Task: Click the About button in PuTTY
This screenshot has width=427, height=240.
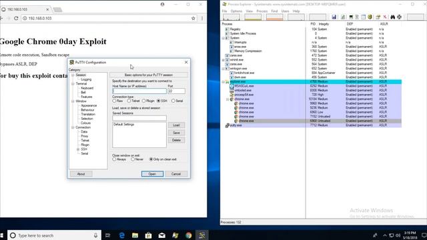Action: tap(81, 174)
